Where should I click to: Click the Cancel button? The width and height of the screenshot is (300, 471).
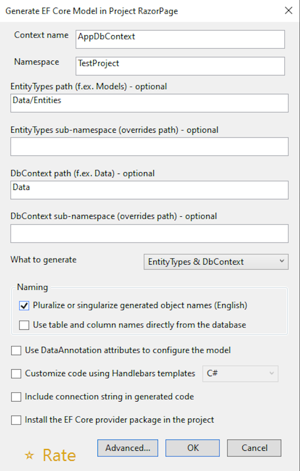(x=254, y=448)
